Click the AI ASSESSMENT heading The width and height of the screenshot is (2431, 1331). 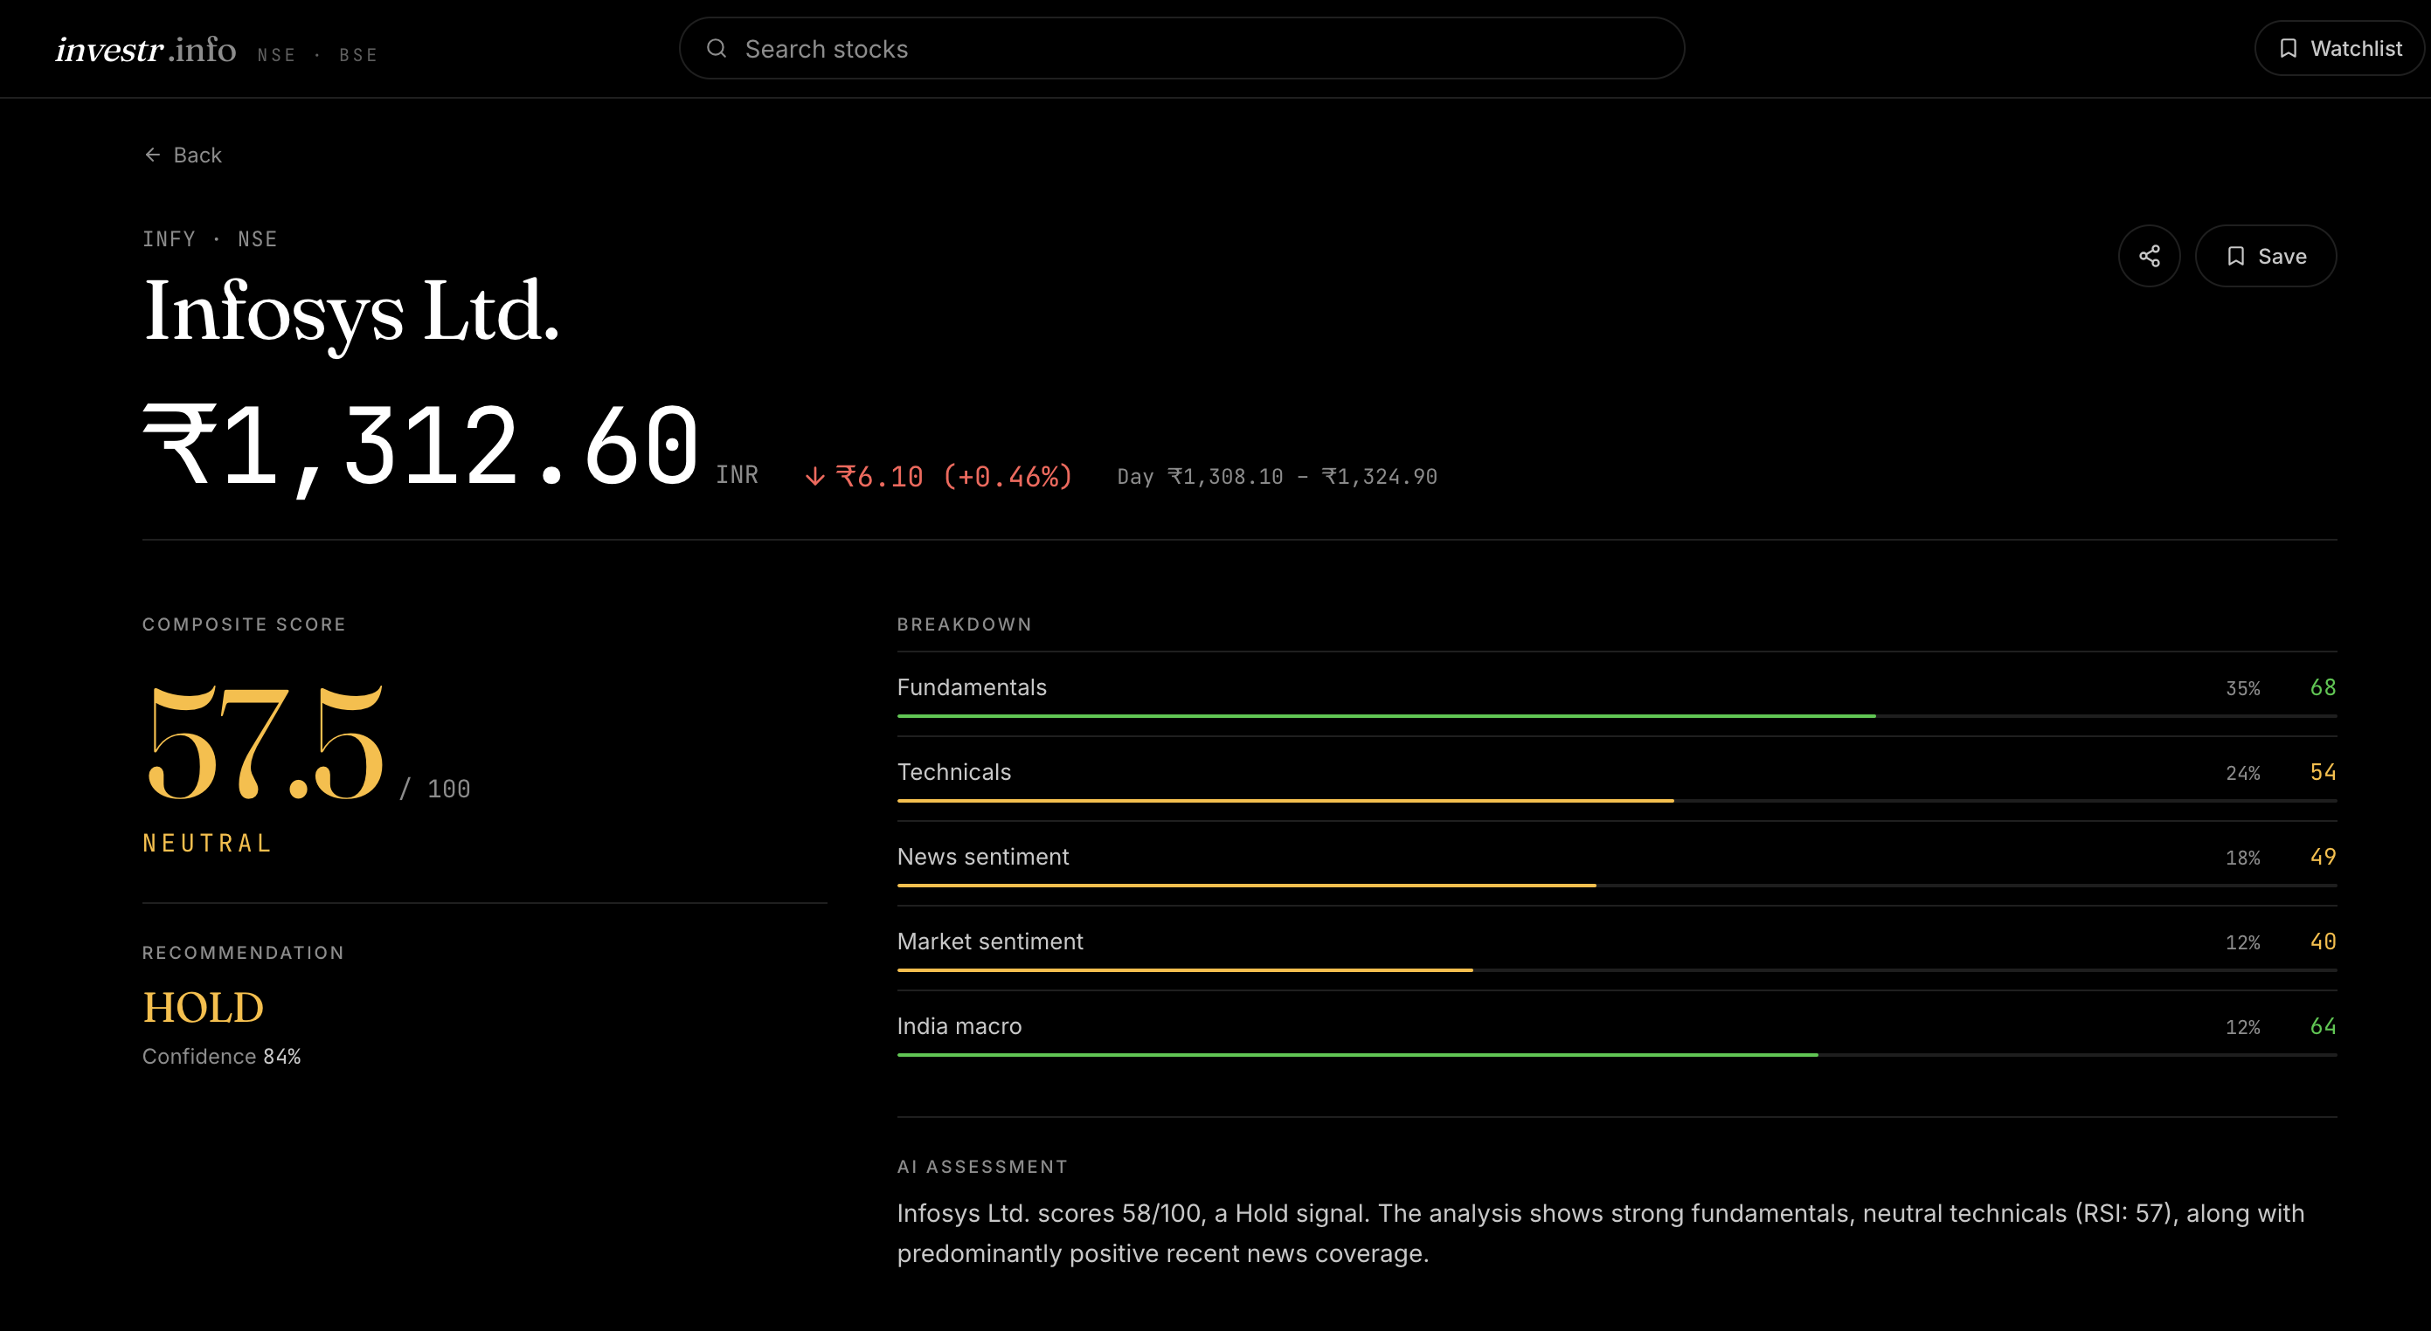click(982, 1167)
